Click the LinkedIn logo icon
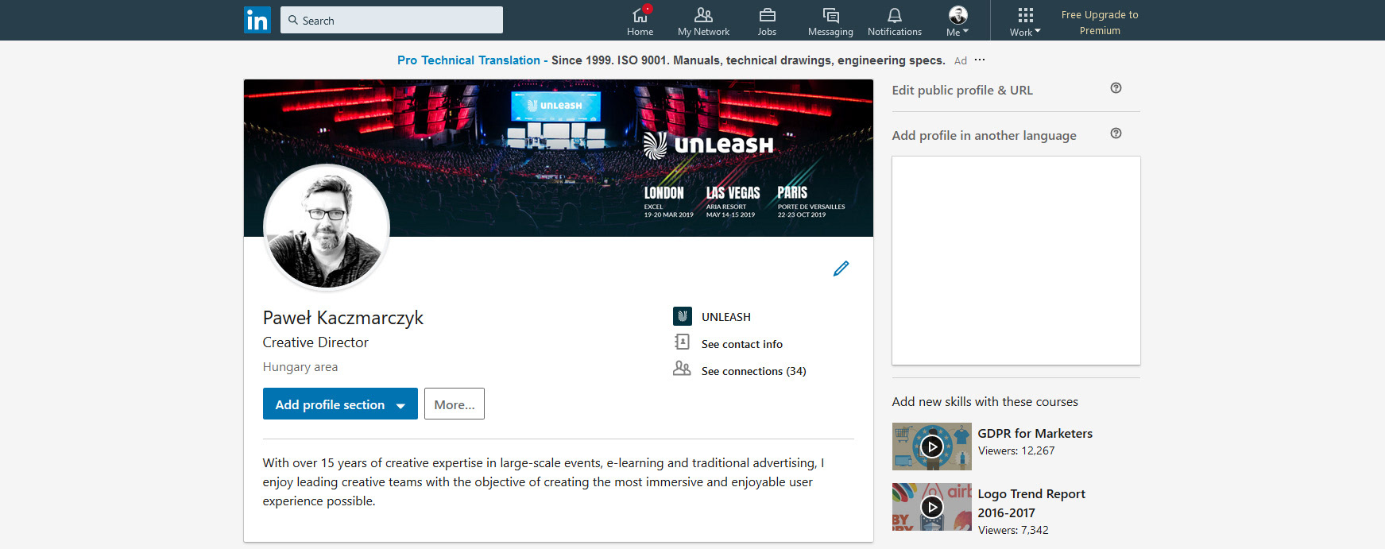The width and height of the screenshot is (1385, 549). point(257,20)
